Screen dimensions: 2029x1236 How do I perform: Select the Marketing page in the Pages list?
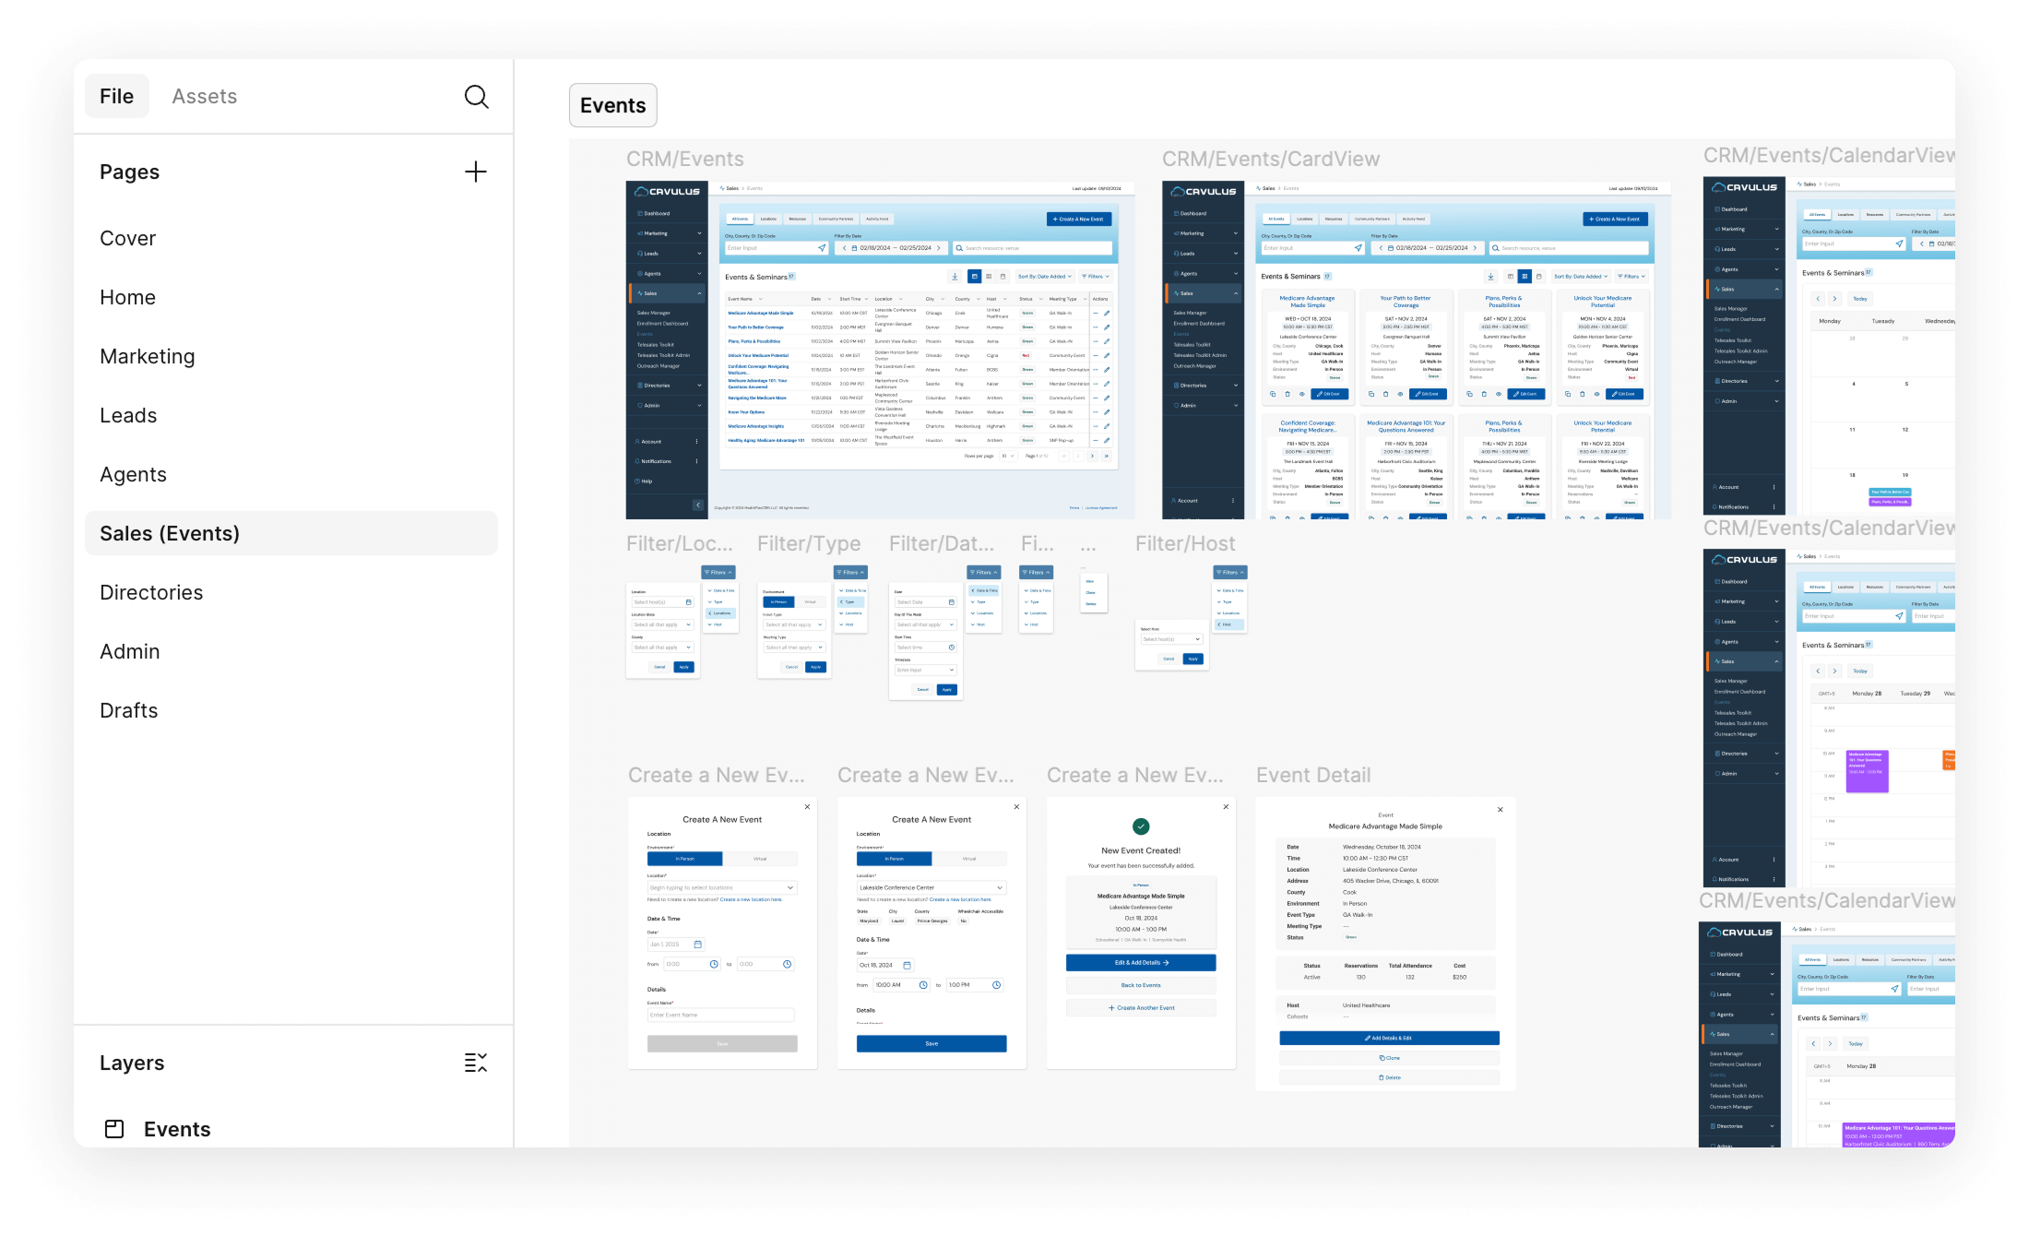point(148,356)
